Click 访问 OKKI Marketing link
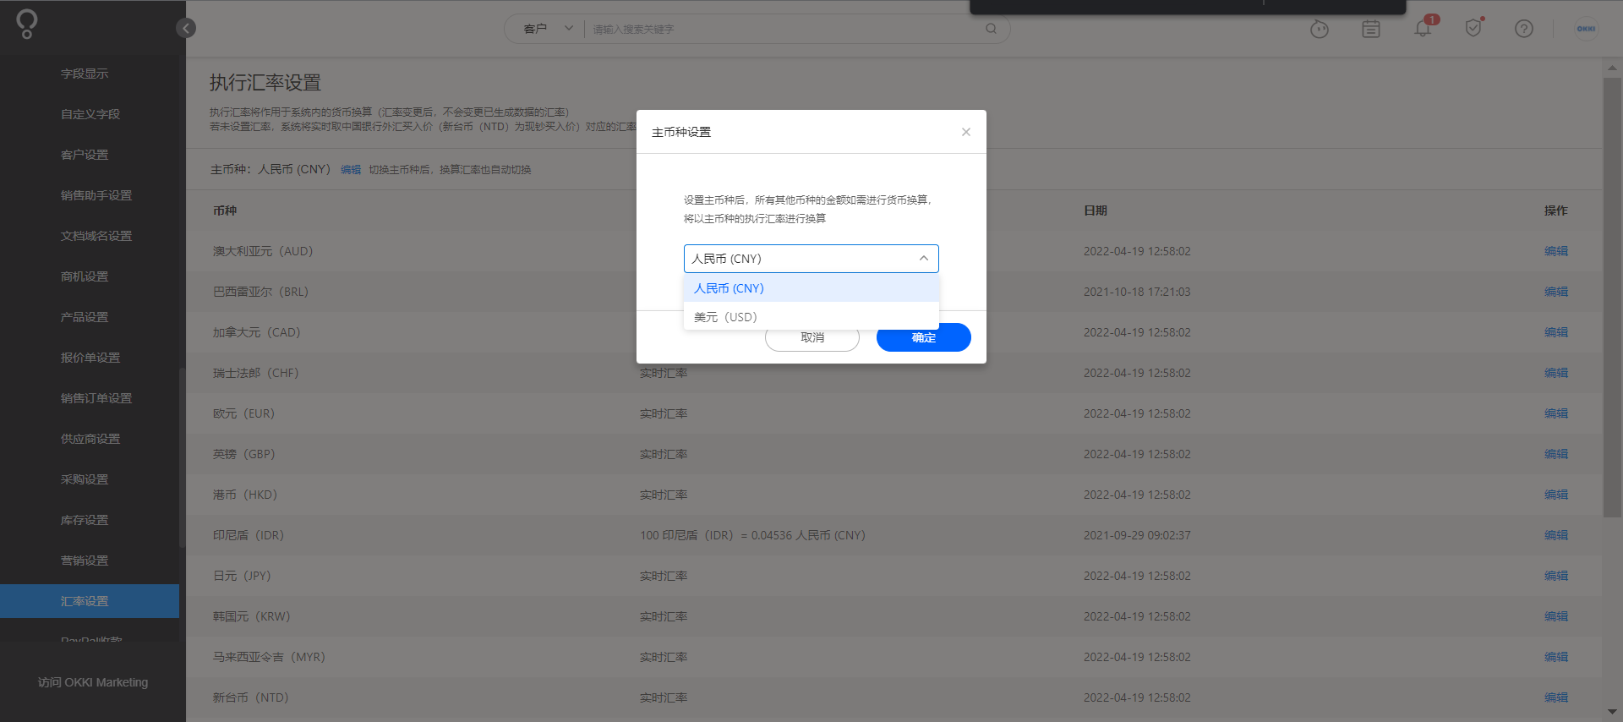 click(x=93, y=682)
